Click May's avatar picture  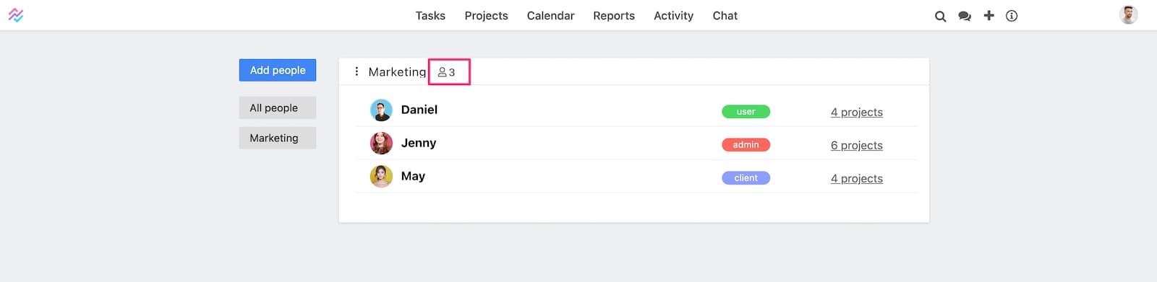tap(381, 177)
